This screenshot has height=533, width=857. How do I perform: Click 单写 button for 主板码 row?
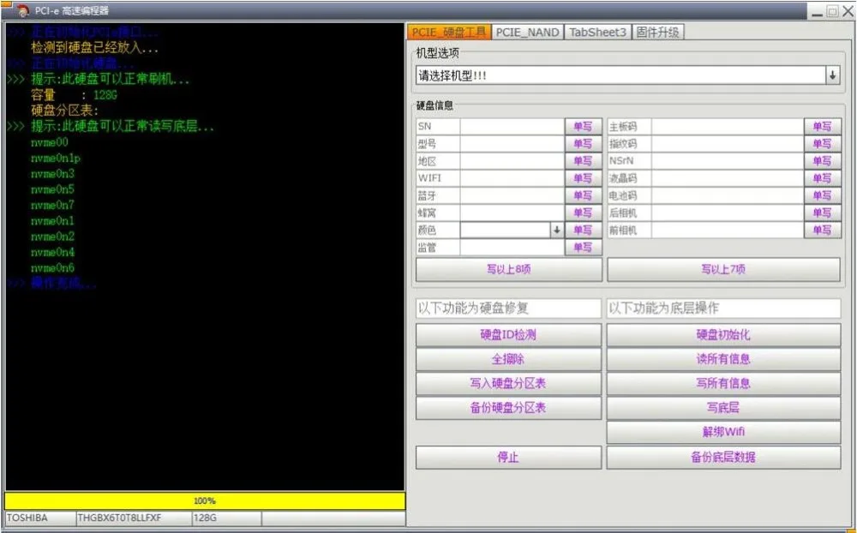(822, 126)
